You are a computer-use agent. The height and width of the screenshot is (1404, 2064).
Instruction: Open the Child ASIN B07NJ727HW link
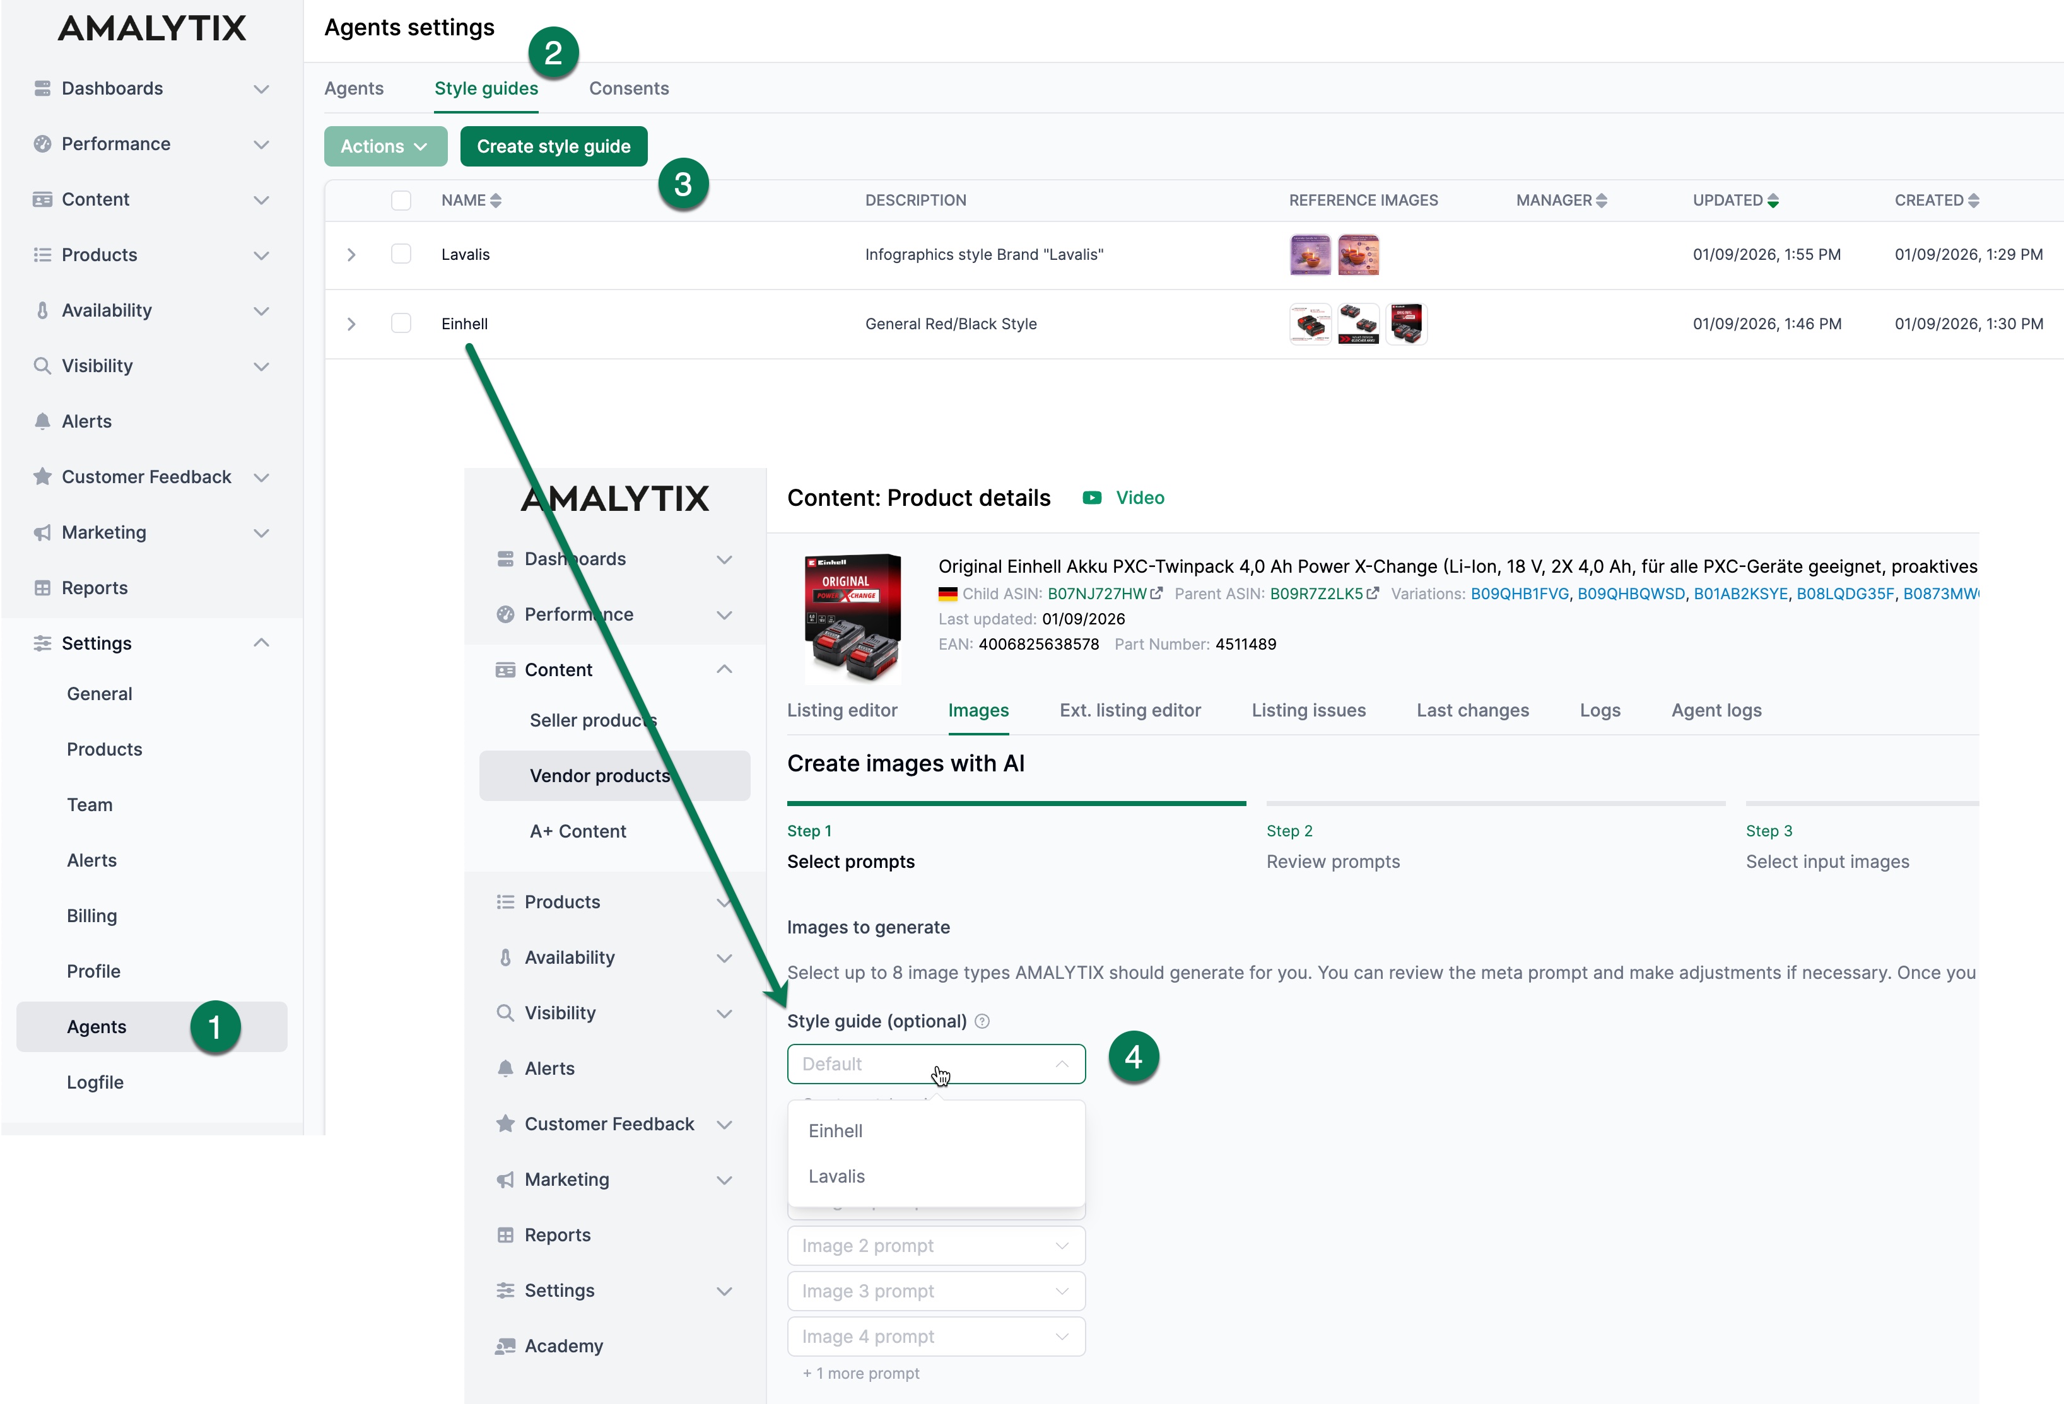(x=1098, y=594)
